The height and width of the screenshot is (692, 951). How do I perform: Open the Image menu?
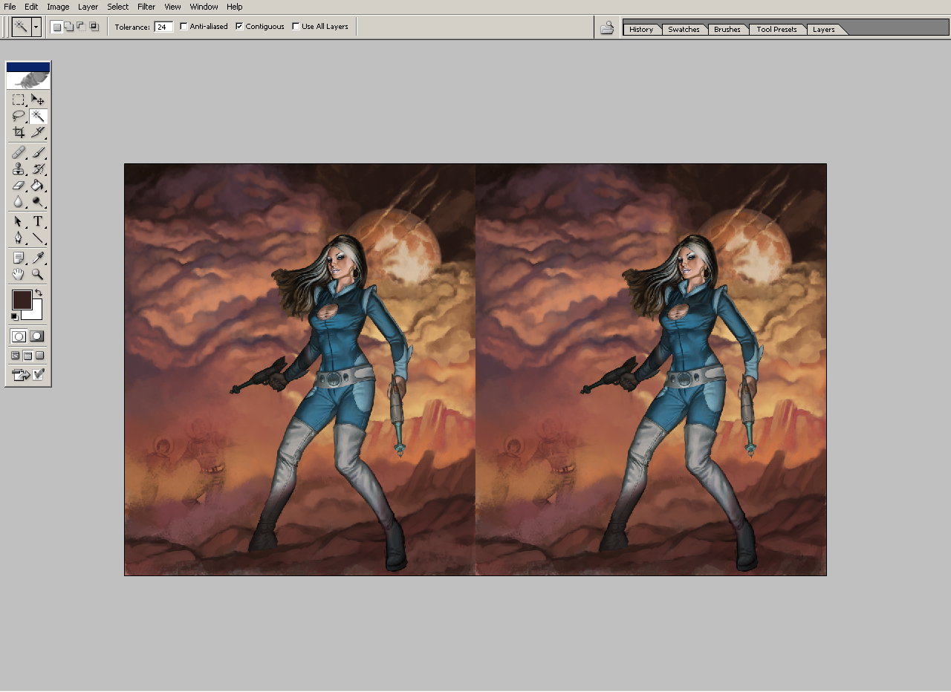pyautogui.click(x=58, y=7)
